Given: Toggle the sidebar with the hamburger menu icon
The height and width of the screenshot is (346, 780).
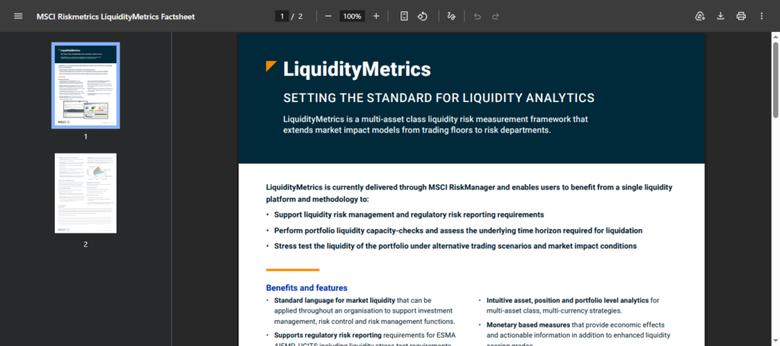Looking at the screenshot, I should [18, 16].
